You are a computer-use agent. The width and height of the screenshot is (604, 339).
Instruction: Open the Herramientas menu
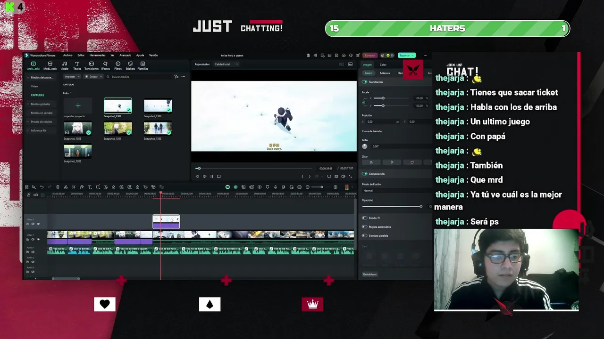[98, 55]
